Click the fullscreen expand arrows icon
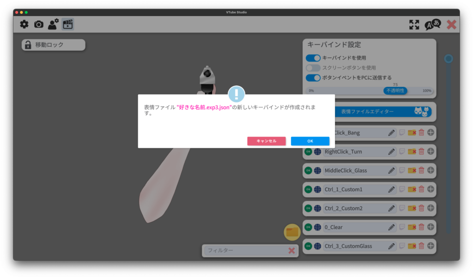 point(414,24)
